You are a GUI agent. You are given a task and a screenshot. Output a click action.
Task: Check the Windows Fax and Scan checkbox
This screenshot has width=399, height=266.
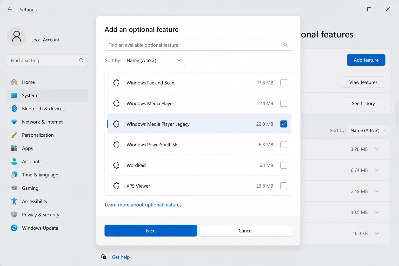coord(284,83)
